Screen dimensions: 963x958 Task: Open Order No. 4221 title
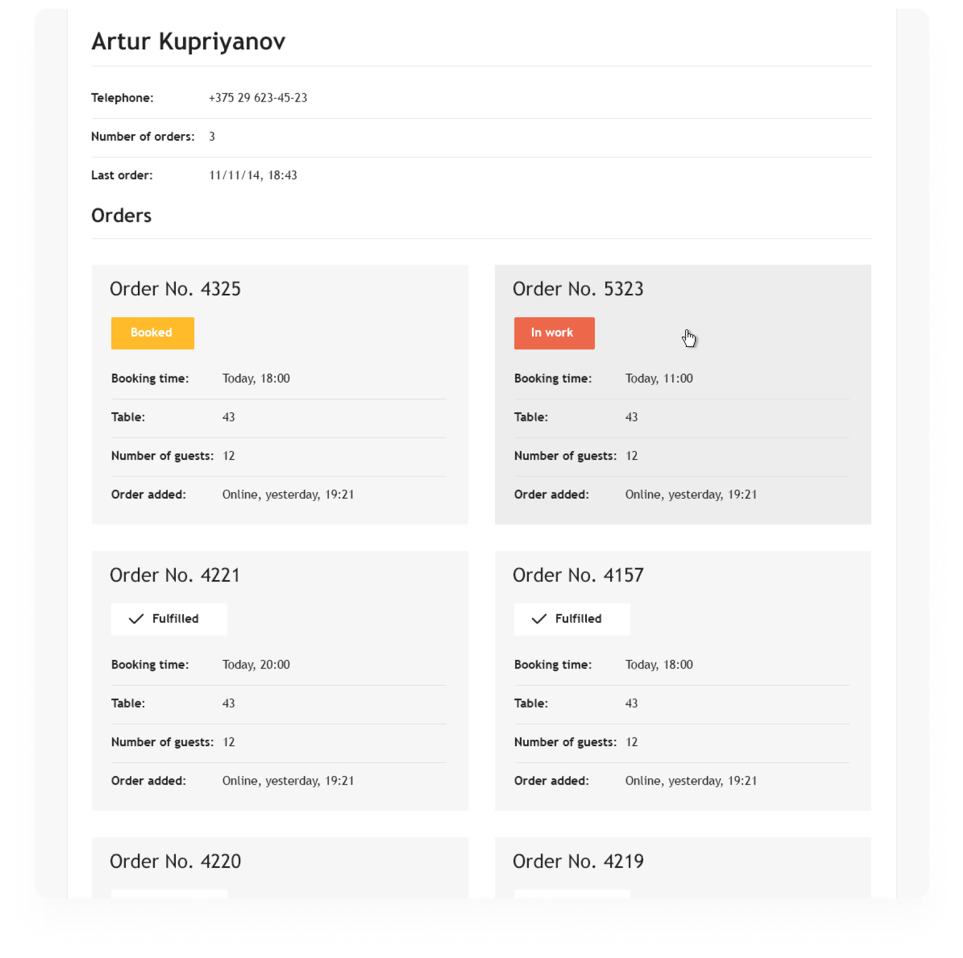175,575
